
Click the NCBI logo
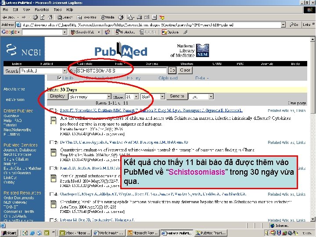tap(23, 50)
